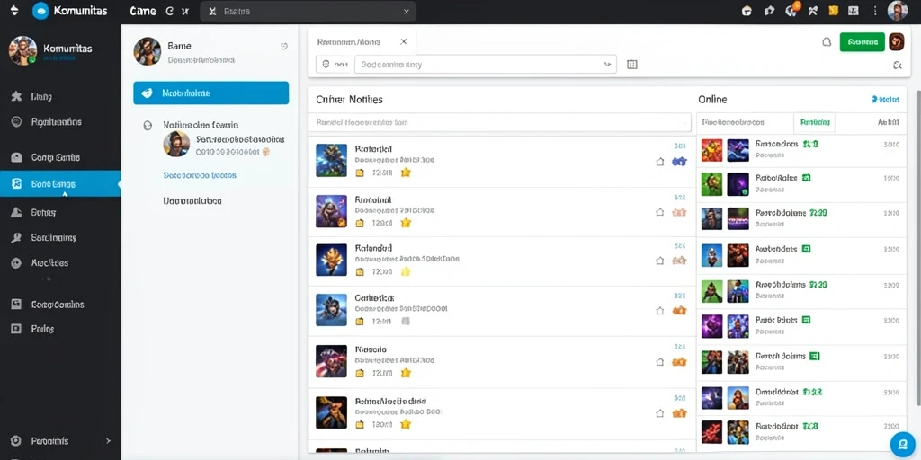Click the share arrow icon in top-right toolbar
921x460 pixels.
coord(770,11)
